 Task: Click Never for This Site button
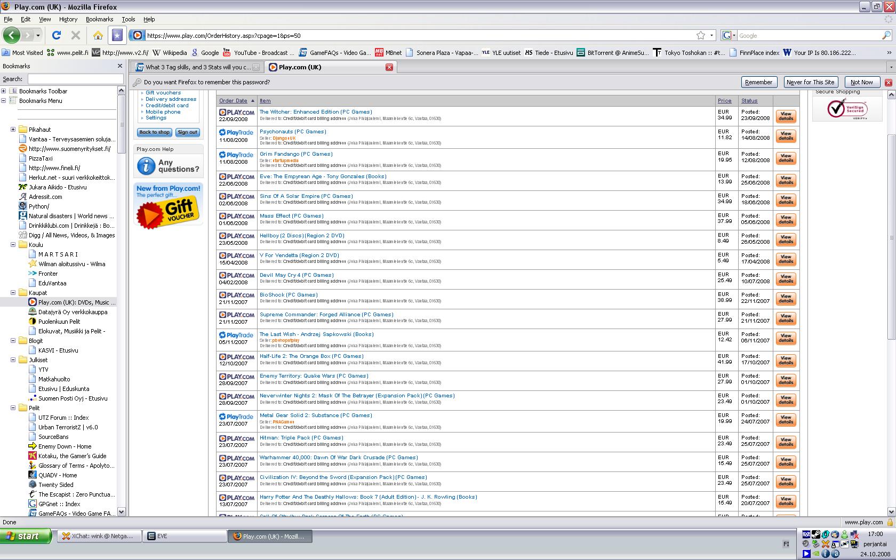[x=810, y=82]
